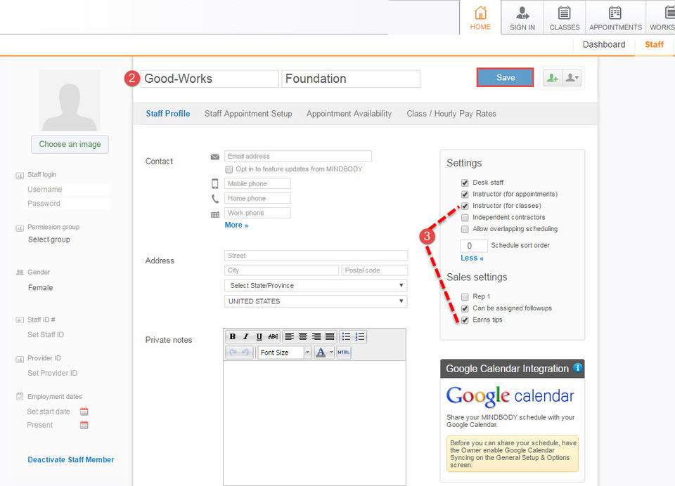
Task: Open Class / Hourly Pay Rates tab
Action: pyautogui.click(x=451, y=114)
